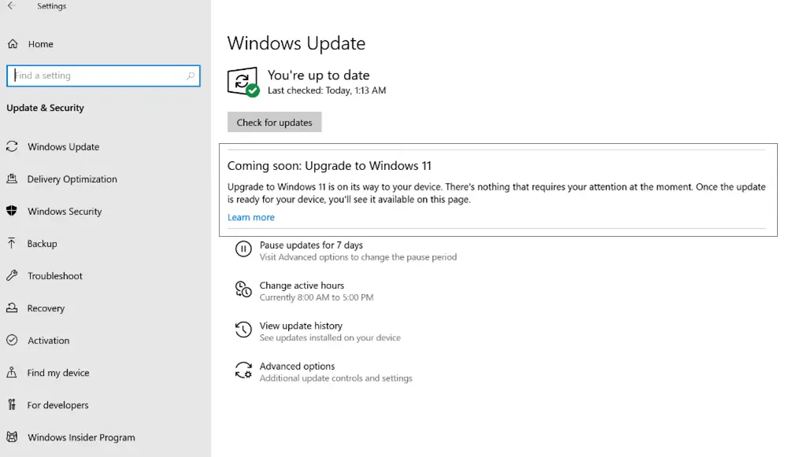Screen dimensions: 792x457
Task: Open Advanced options for updates
Action: coord(297,367)
